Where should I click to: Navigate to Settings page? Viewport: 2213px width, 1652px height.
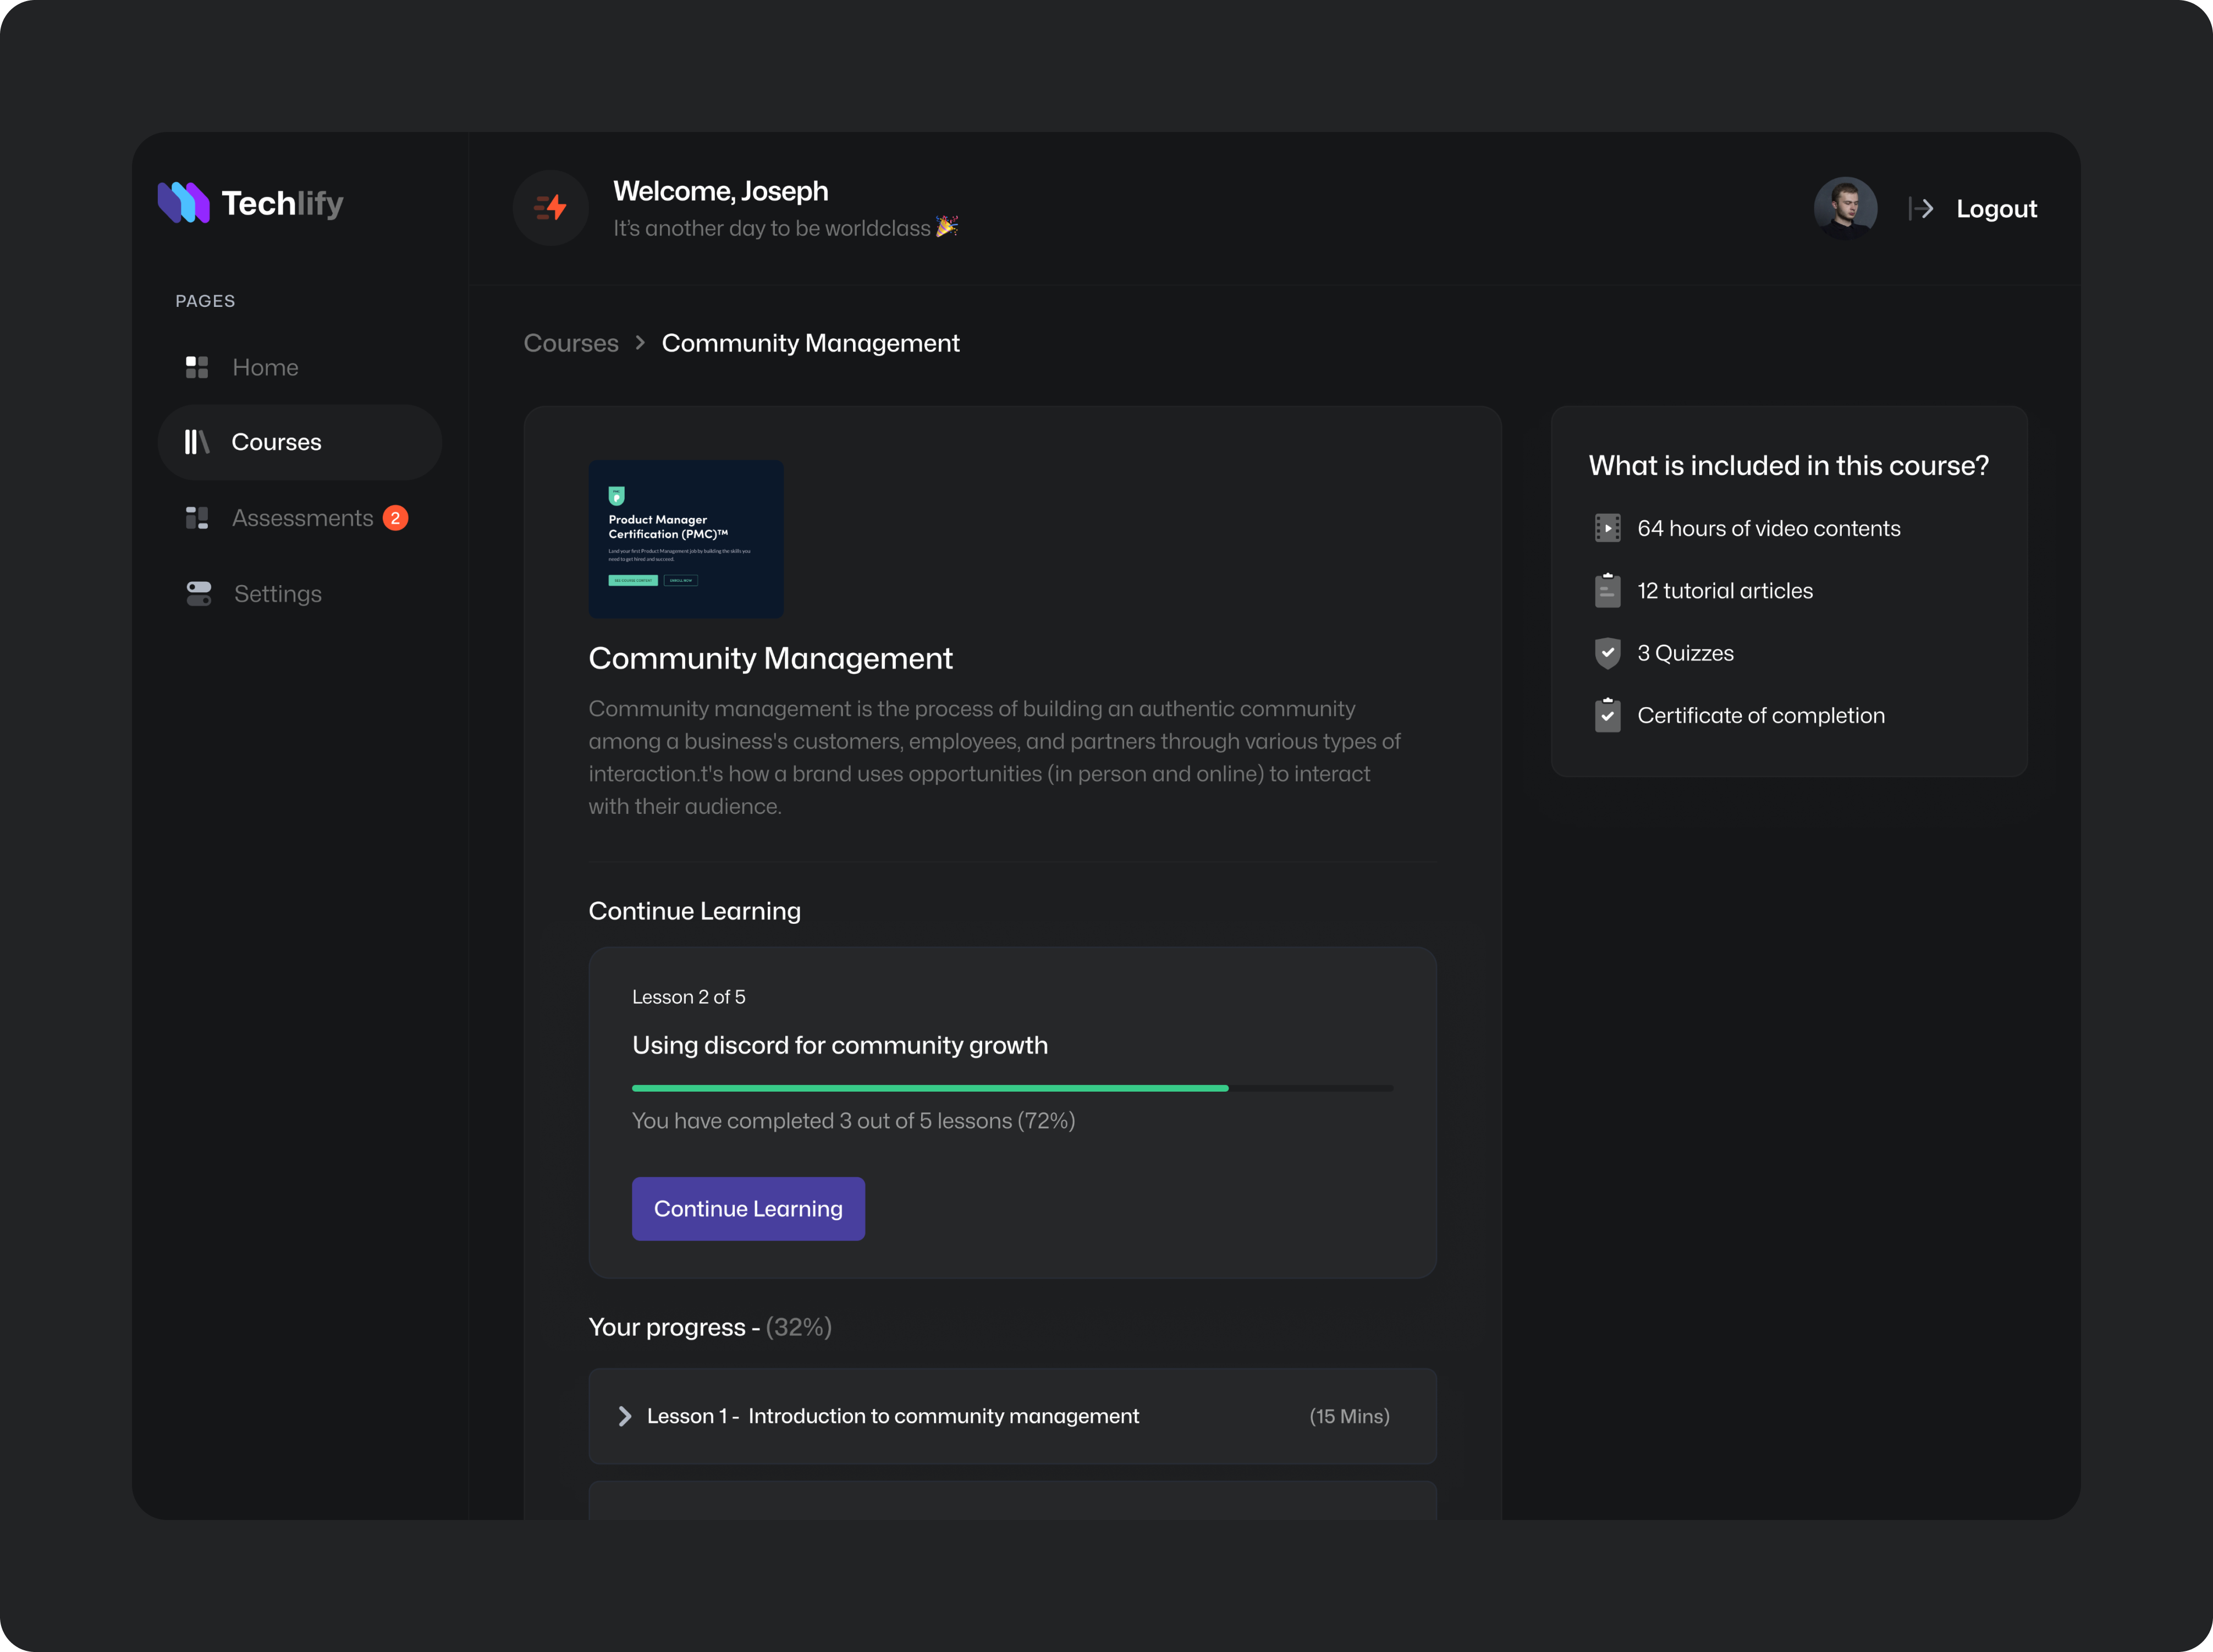[x=277, y=593]
